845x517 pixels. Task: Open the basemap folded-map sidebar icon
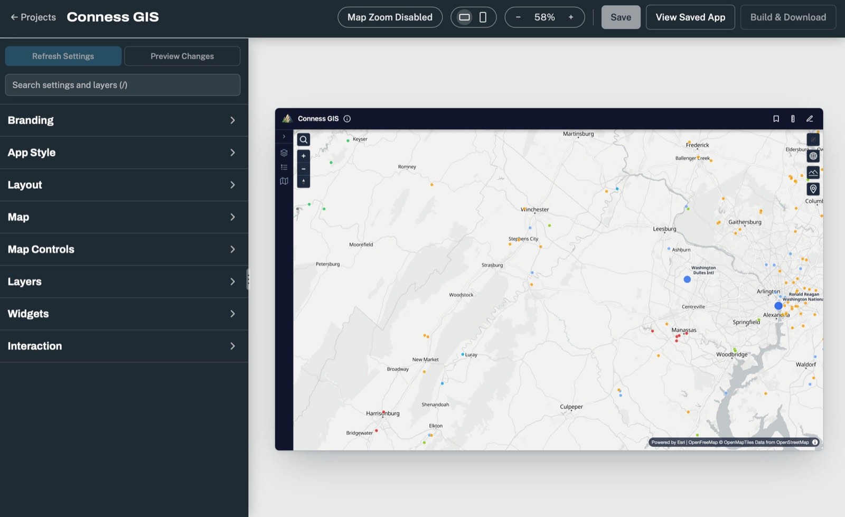[x=284, y=181]
